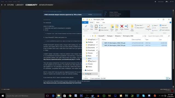Screen dimensions: 175x98
Task: Select WEP_3P_Remington_1858_TEX.upk file
Action: [x=134, y=45]
